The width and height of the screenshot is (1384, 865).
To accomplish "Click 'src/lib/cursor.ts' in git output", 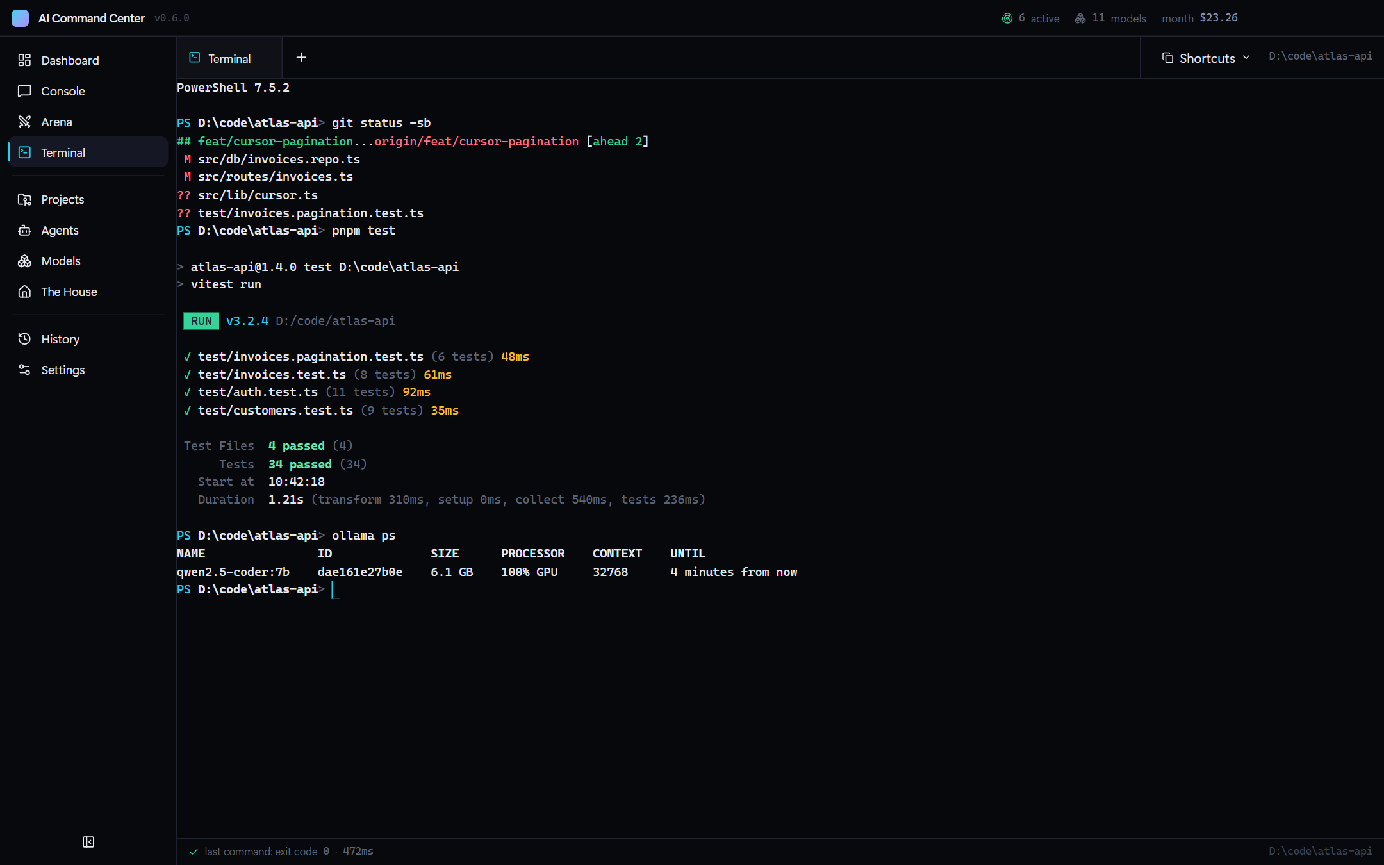I will 258,195.
